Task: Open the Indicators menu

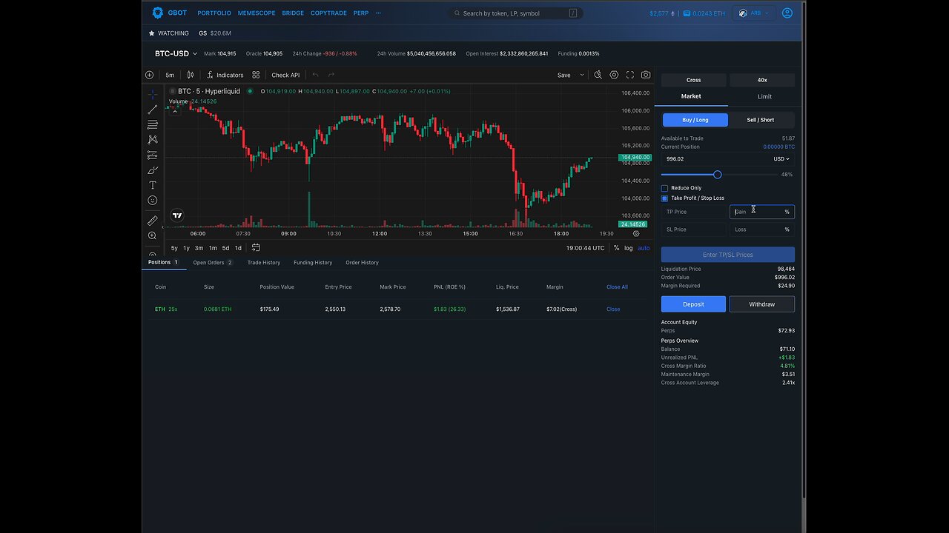Action: pyautogui.click(x=225, y=75)
